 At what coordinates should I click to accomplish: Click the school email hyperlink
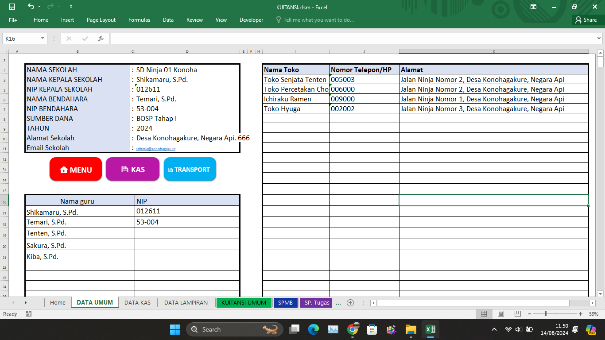click(x=155, y=149)
